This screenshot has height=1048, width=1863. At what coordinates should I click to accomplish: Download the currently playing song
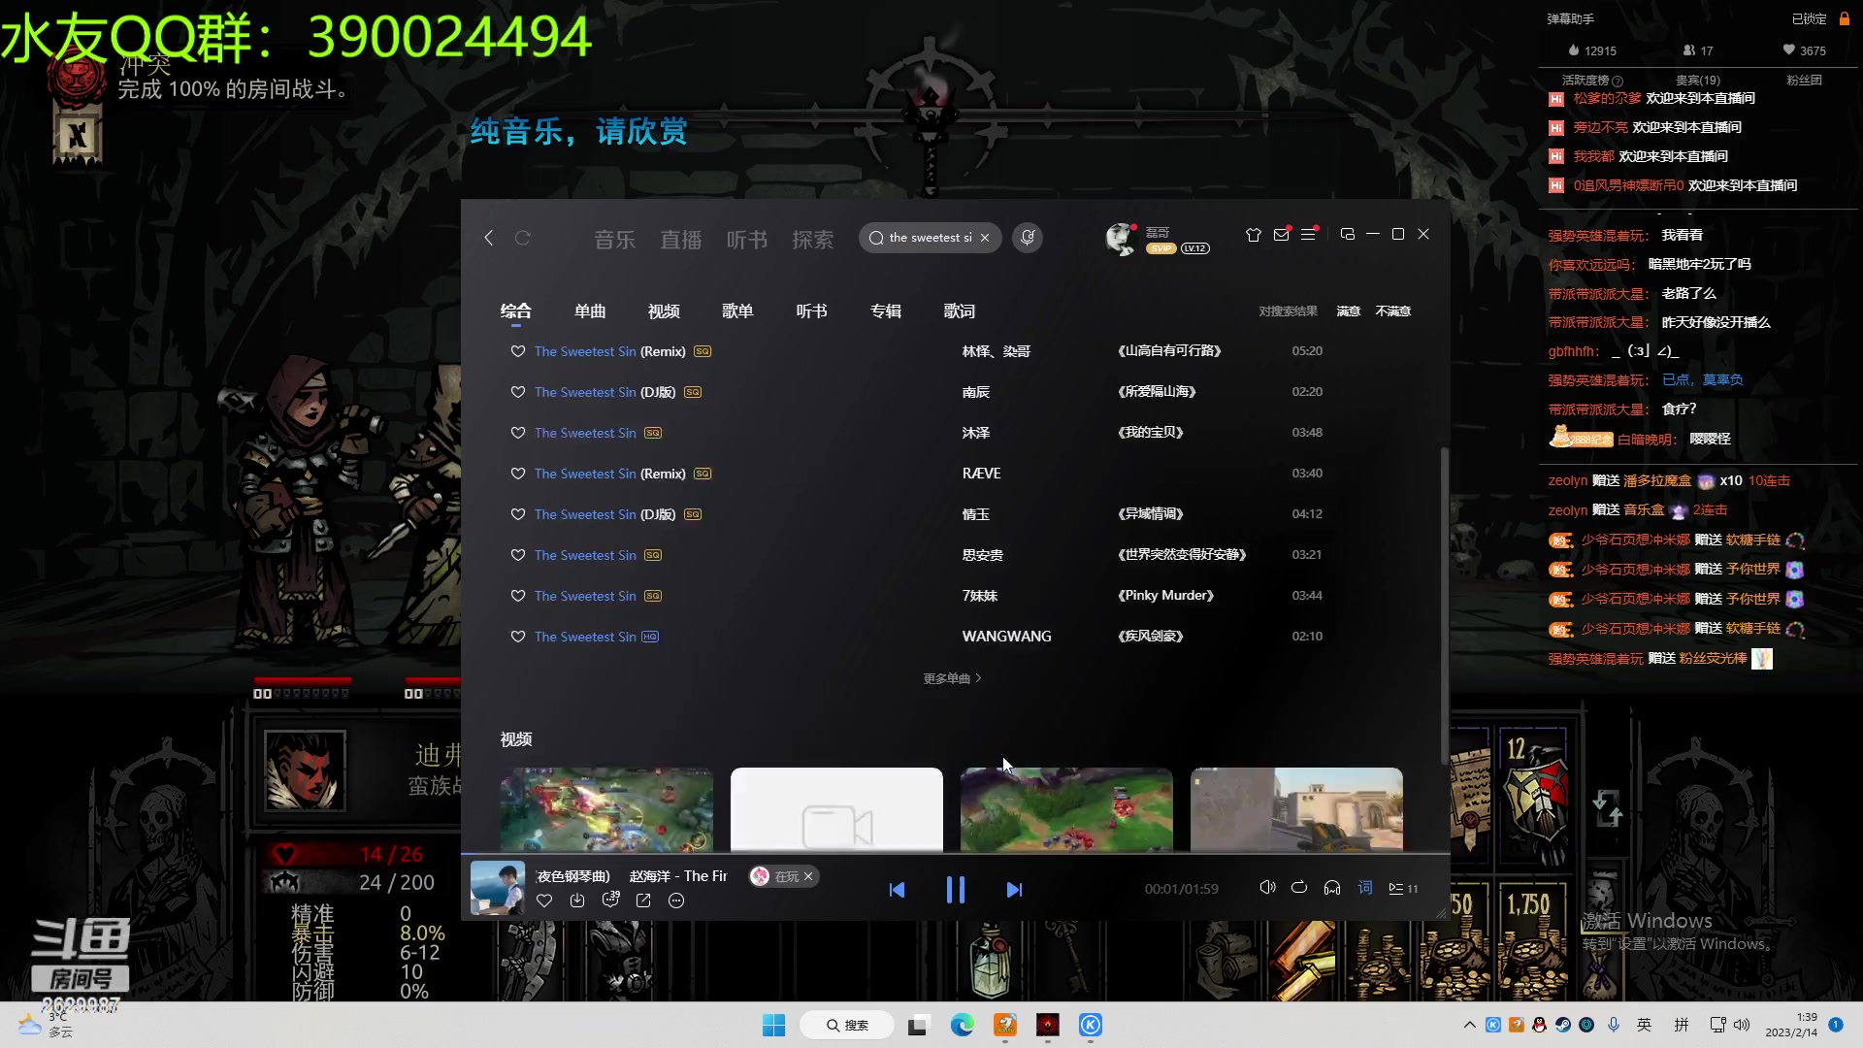(577, 901)
